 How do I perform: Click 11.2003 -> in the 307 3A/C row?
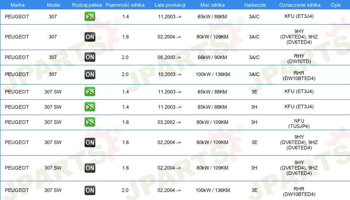[x=170, y=17]
